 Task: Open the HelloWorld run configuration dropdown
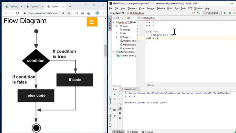coord(212,13)
